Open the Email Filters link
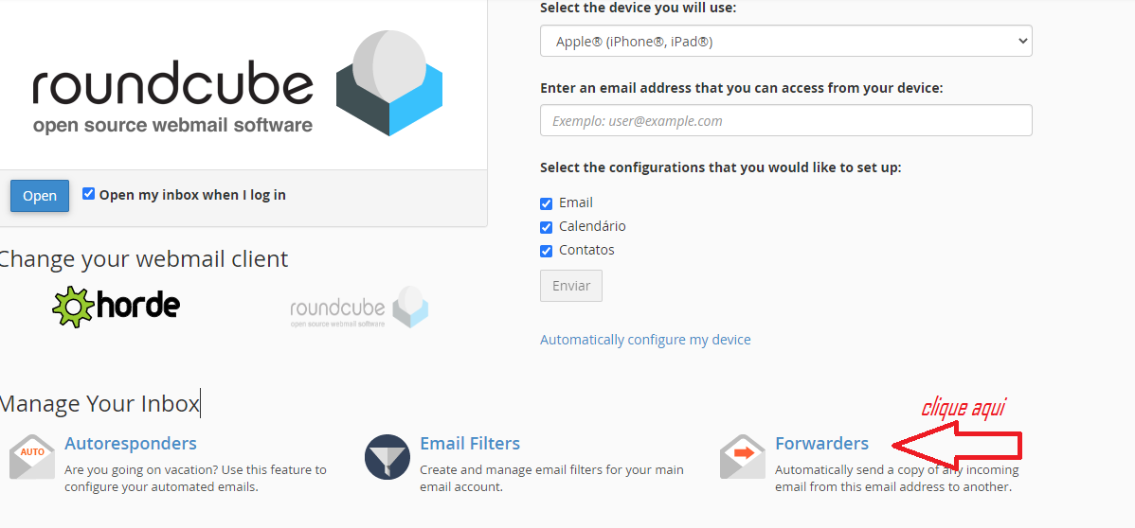Image resolution: width=1135 pixels, height=528 pixels. pyautogui.click(x=470, y=443)
